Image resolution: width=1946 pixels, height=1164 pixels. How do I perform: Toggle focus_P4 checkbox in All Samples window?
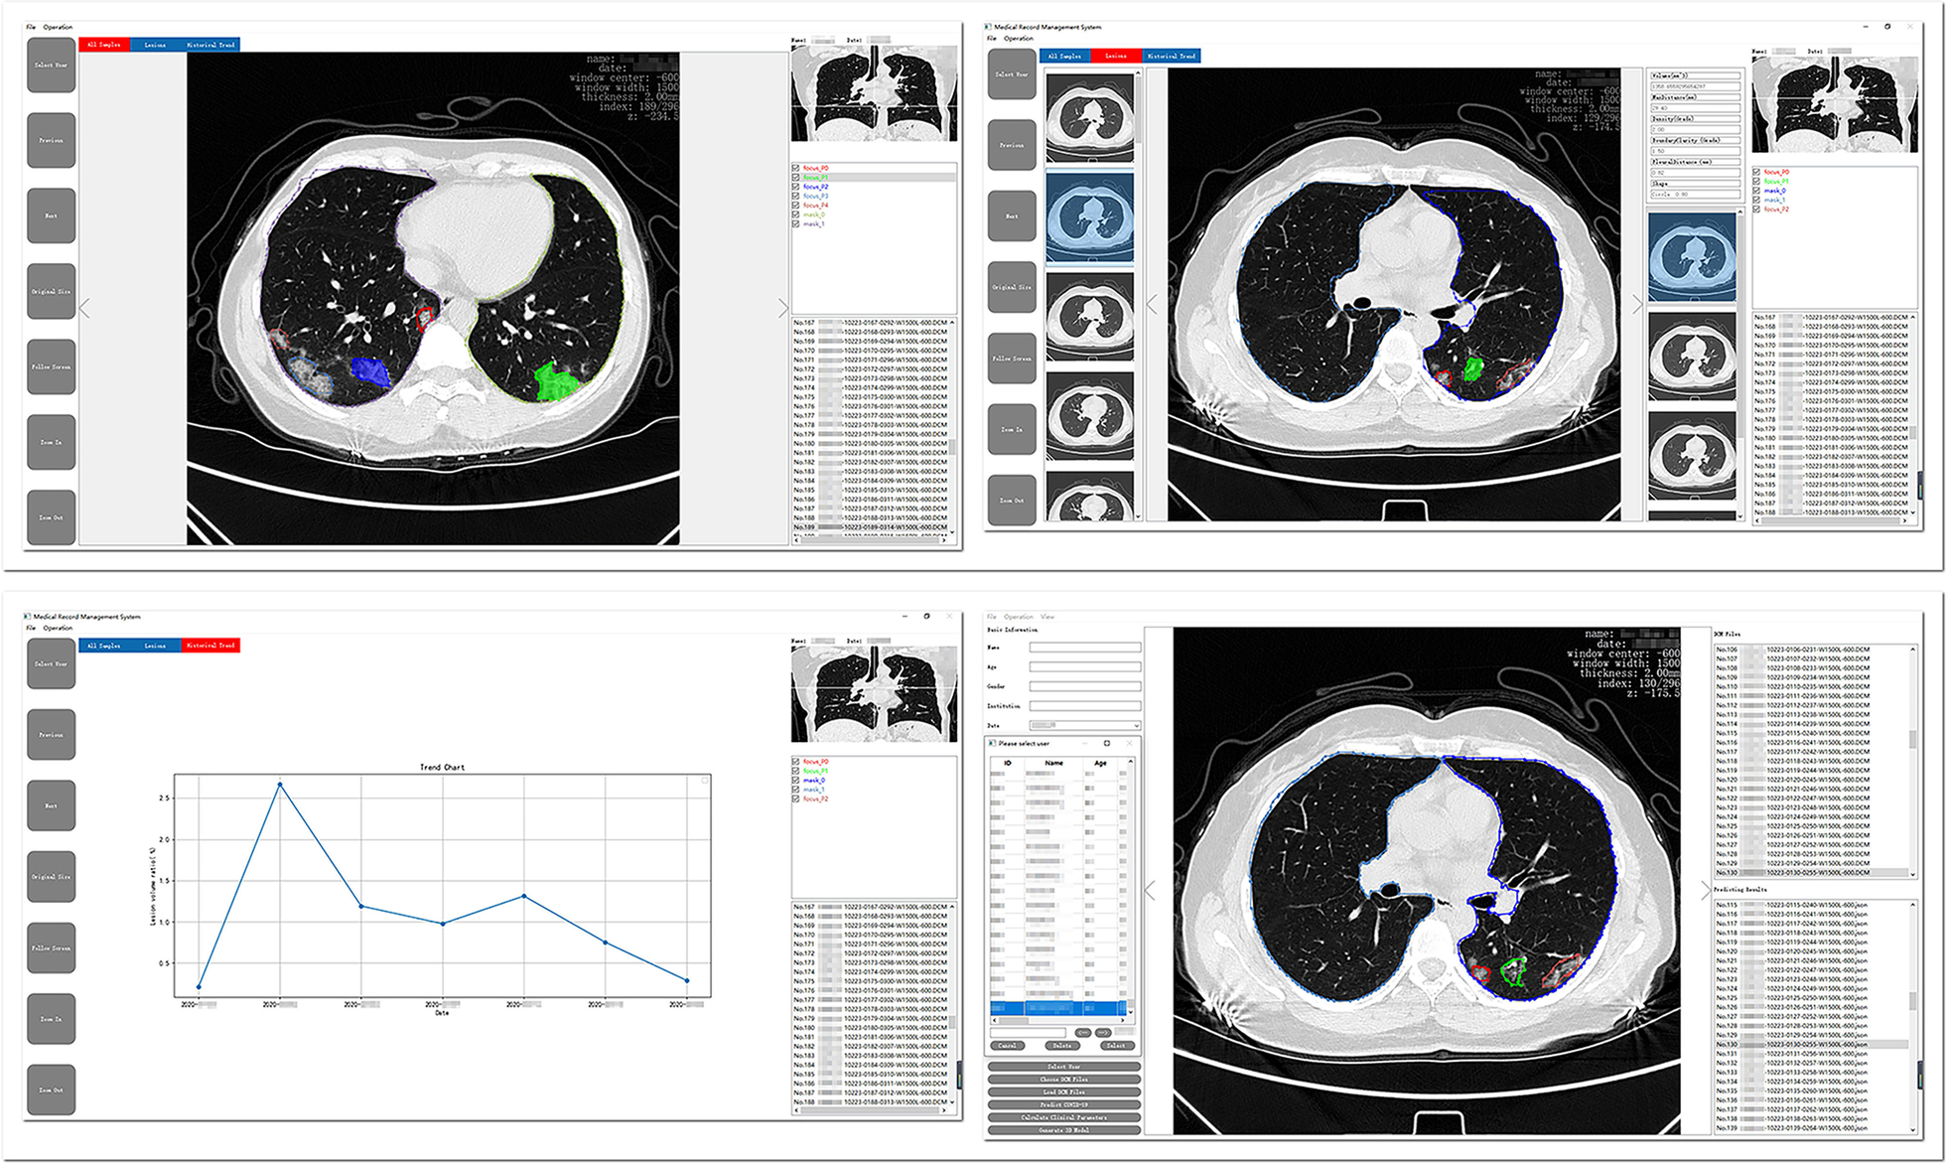click(x=796, y=206)
